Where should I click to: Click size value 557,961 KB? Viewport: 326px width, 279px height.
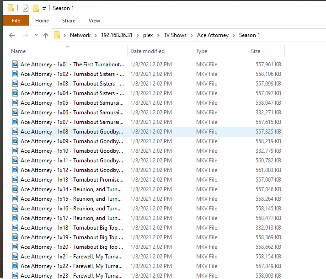268,64
